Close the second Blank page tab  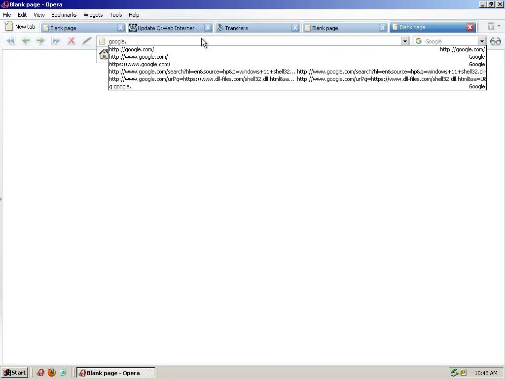[x=382, y=28]
